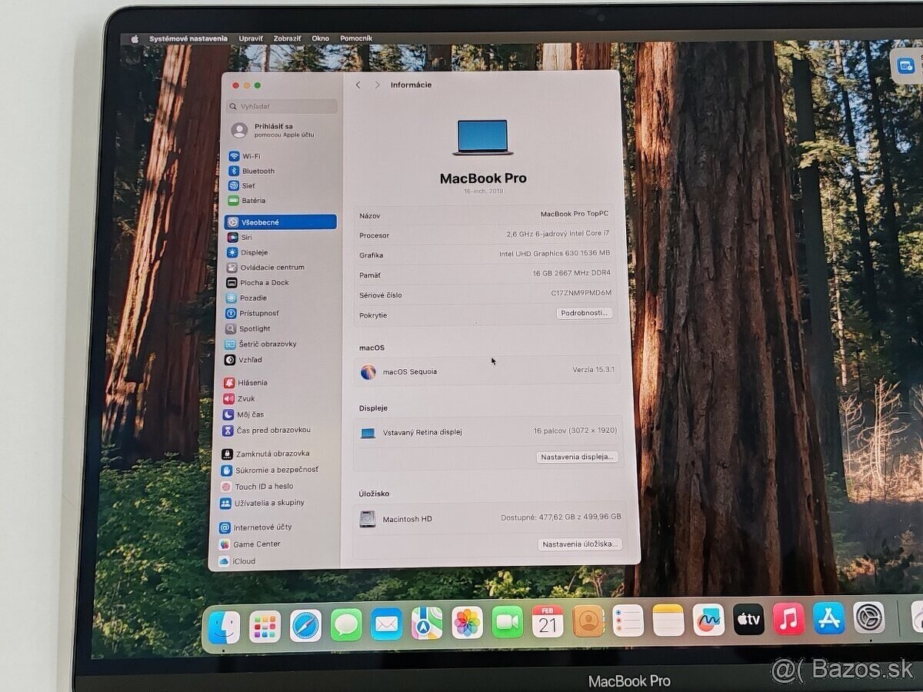The image size is (923, 692).
Task: Open FaceTime from the Dock
Action: tap(507, 622)
